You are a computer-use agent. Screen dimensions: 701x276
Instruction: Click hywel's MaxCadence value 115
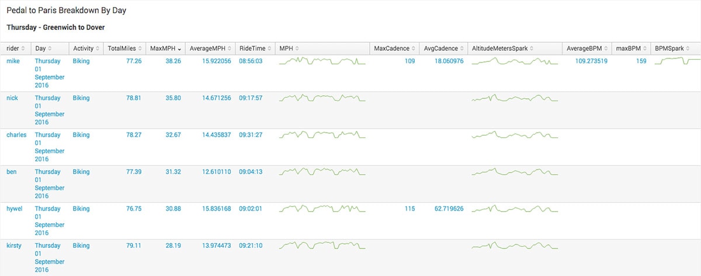pyautogui.click(x=410, y=208)
